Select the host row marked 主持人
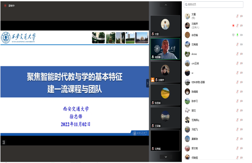252x163 pixels. [214, 26]
